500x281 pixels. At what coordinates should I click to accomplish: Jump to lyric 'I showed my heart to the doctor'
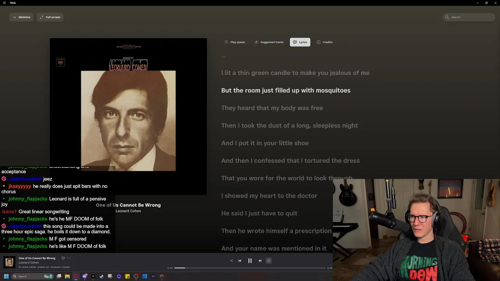coord(269,196)
